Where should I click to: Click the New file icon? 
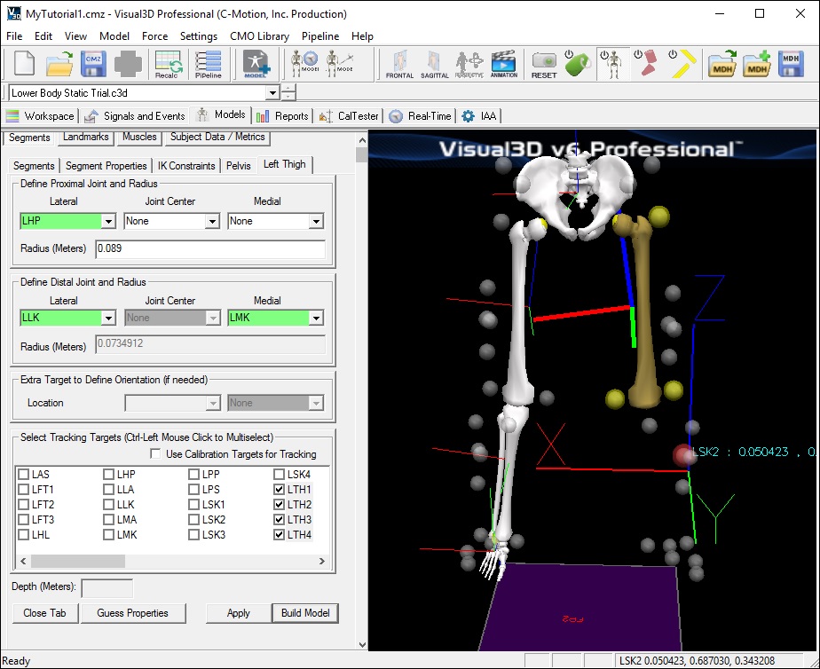click(24, 65)
